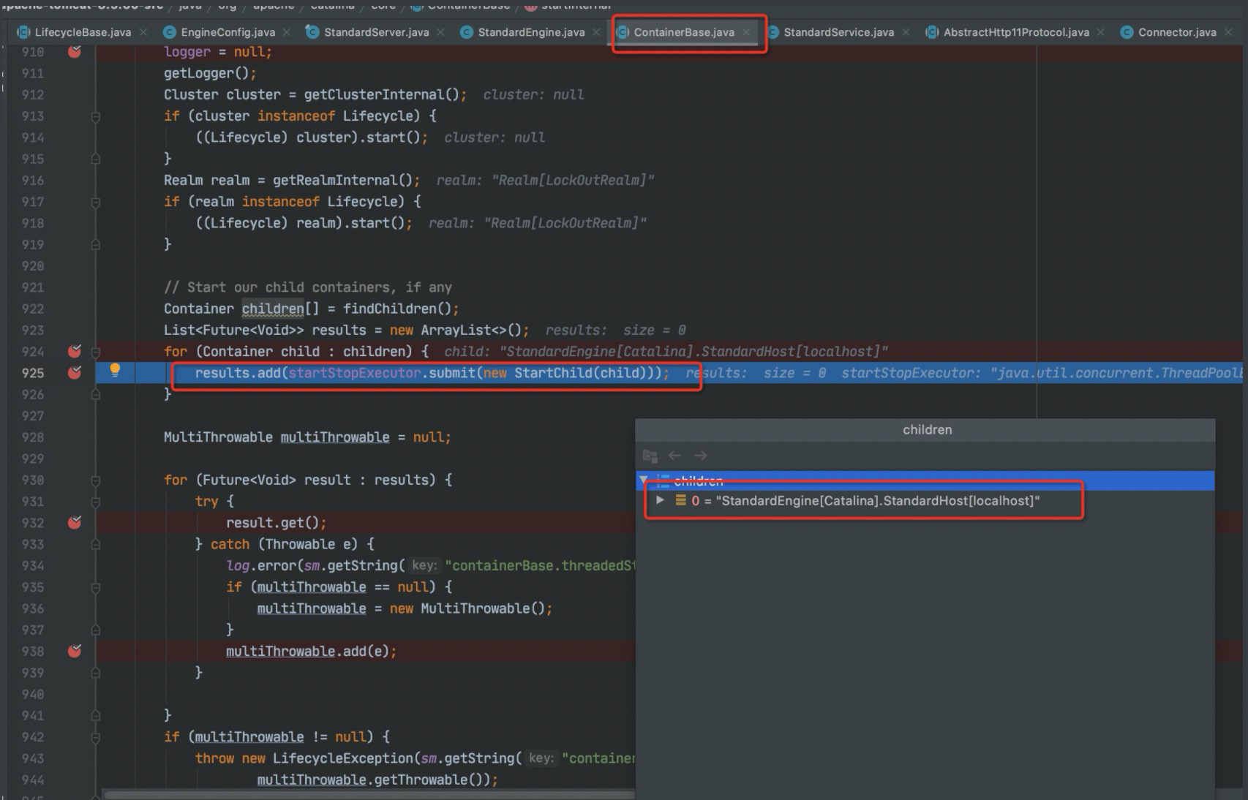This screenshot has width=1248, height=800.
Task: Close the StandardServer.java tab
Action: point(440,32)
